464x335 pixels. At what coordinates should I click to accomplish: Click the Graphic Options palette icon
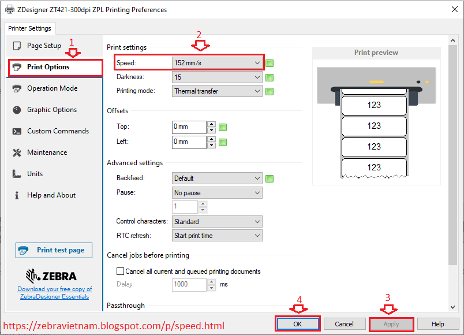click(x=17, y=110)
